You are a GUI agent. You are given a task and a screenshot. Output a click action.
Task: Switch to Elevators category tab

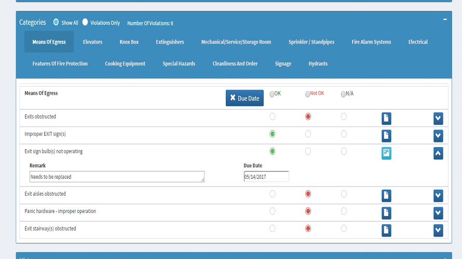tap(92, 42)
